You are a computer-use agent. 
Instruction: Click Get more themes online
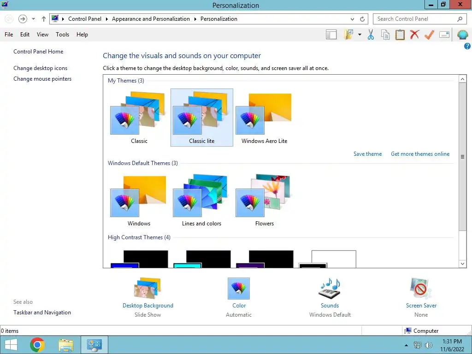(420, 154)
